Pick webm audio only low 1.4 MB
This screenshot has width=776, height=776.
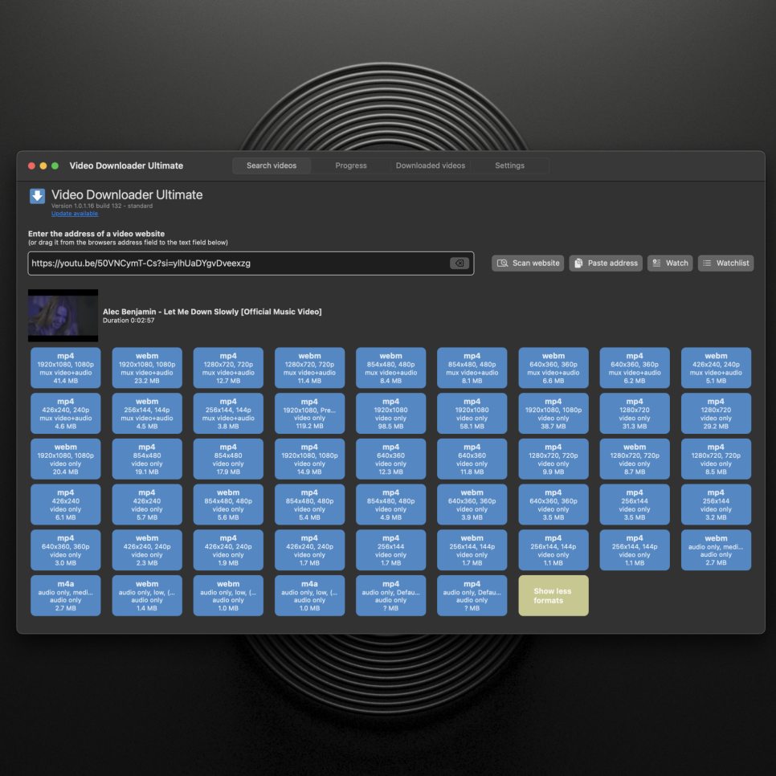[147, 596]
